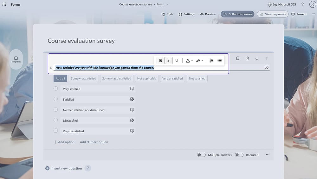The width and height of the screenshot is (317, 179).
Task: Enable the Required switch
Action: [239, 155]
